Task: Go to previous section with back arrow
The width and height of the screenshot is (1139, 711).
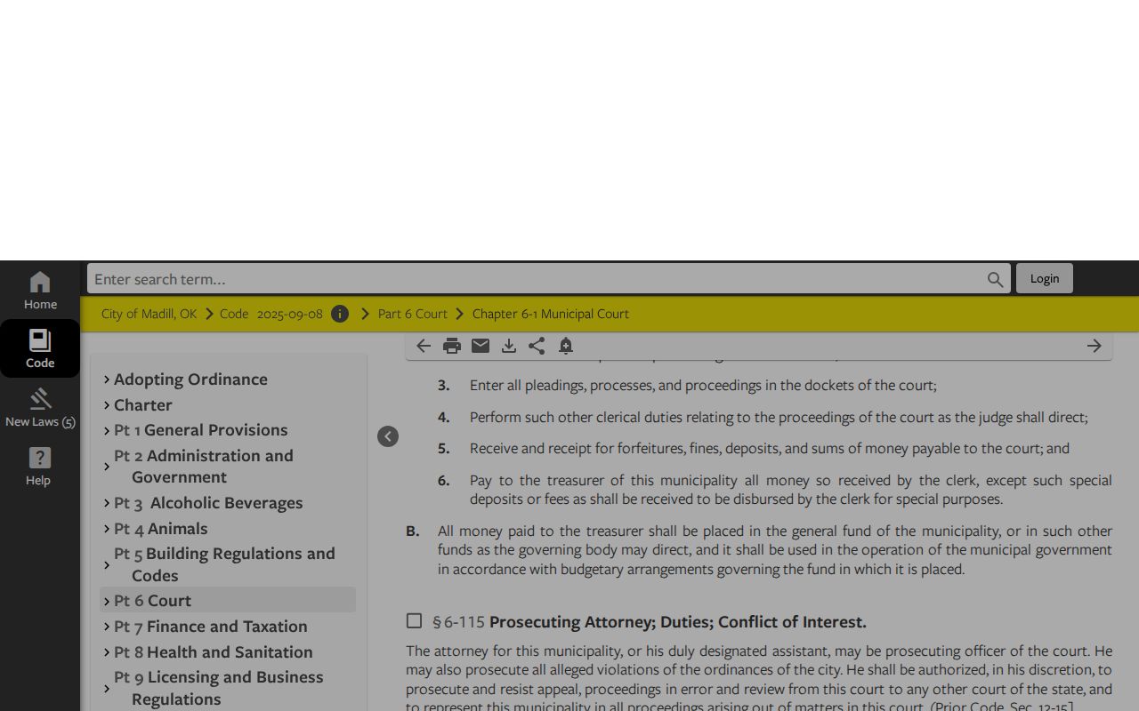Action: pyautogui.click(x=424, y=346)
